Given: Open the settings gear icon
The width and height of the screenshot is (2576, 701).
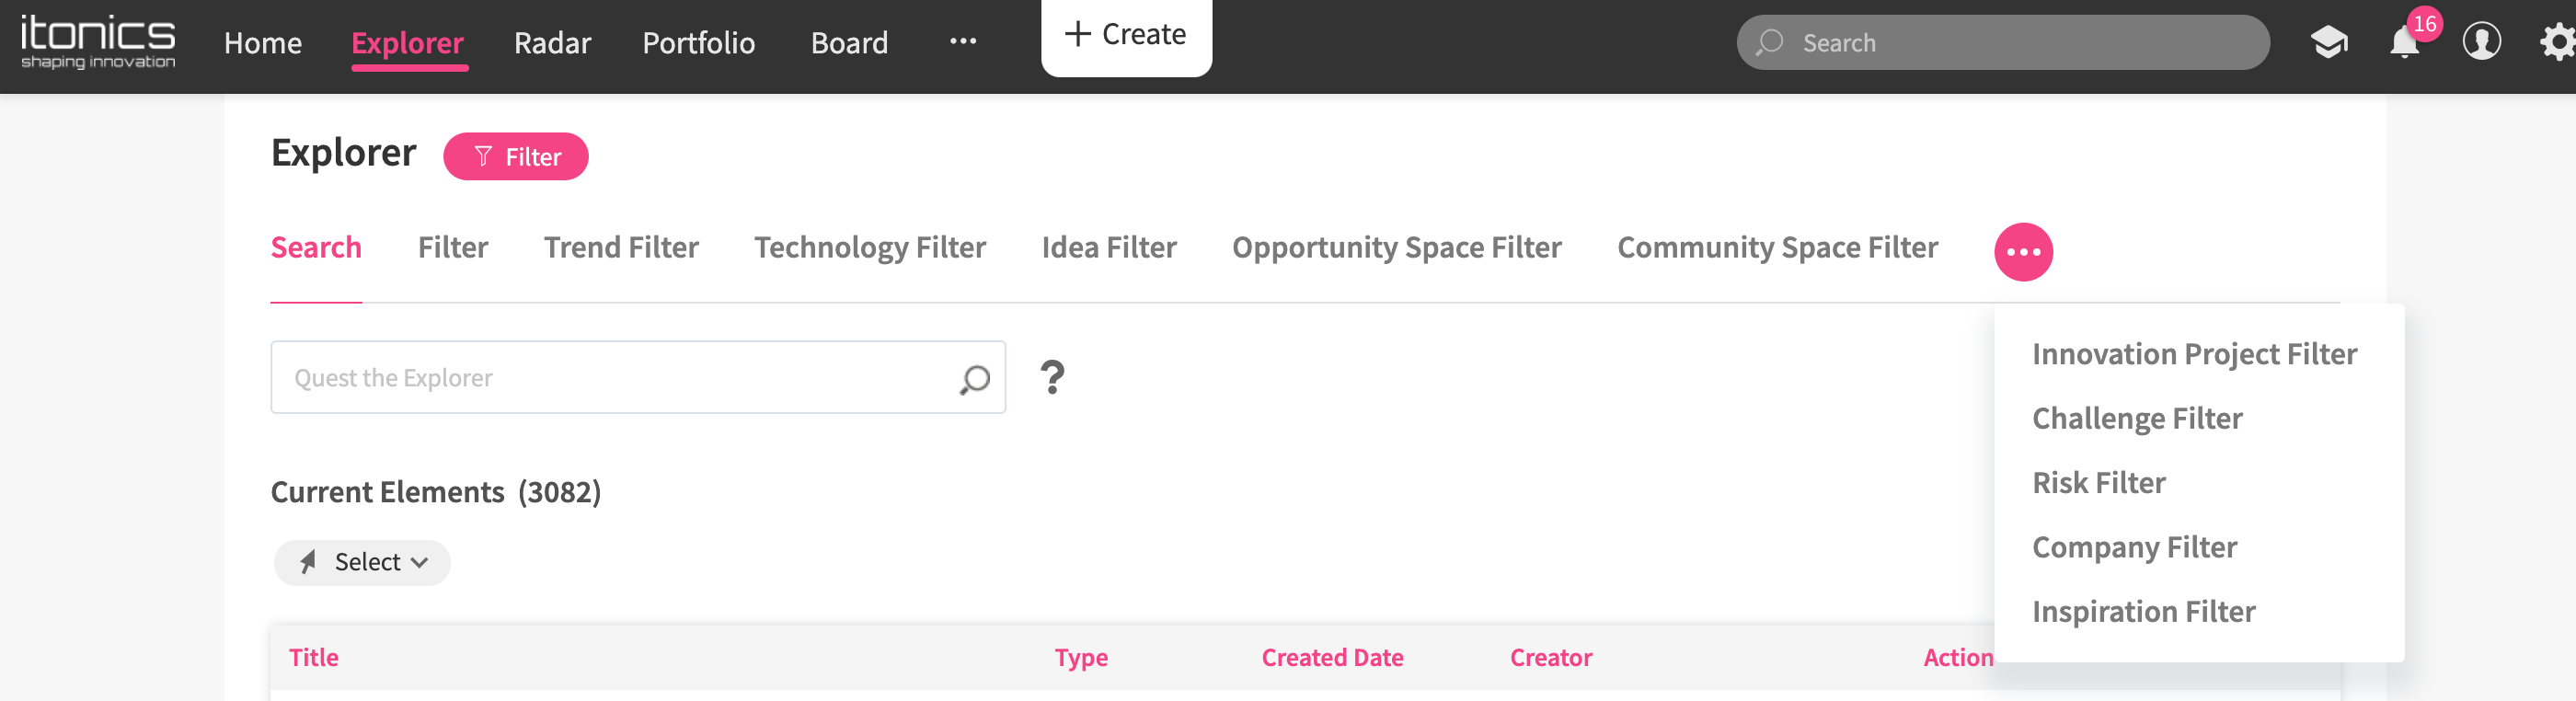Looking at the screenshot, I should coord(2556,42).
